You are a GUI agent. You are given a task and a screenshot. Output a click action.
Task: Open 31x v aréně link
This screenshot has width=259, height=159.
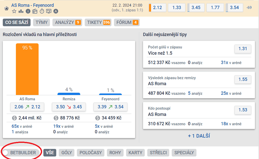(x=231, y=63)
